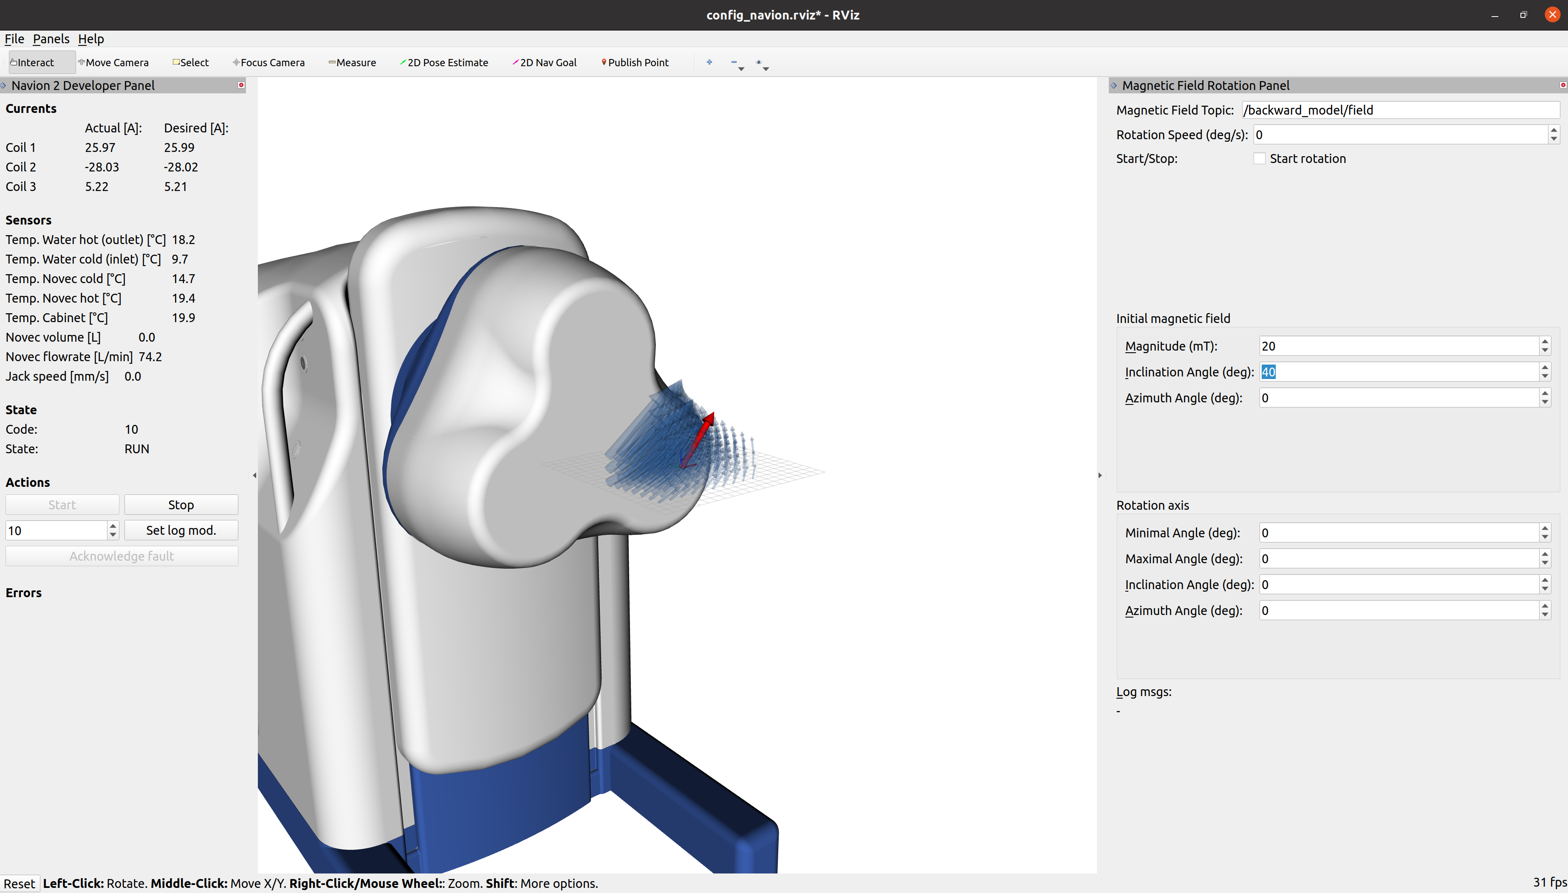The image size is (1568, 893).
Task: Click the add tool plus icon
Action: (709, 62)
